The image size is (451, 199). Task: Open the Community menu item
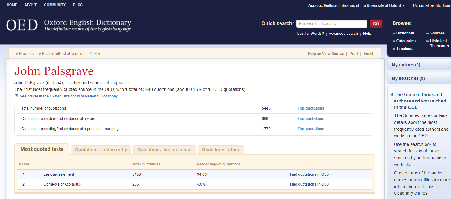point(55,5)
